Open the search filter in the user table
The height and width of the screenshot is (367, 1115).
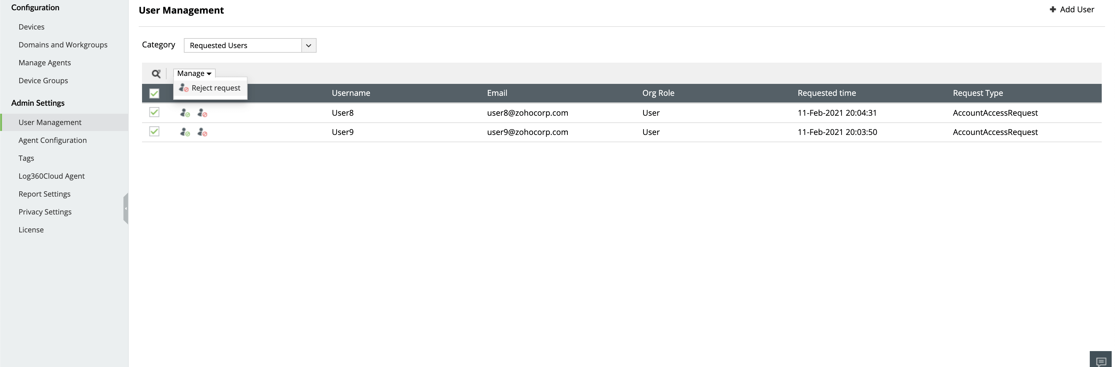pyautogui.click(x=156, y=74)
